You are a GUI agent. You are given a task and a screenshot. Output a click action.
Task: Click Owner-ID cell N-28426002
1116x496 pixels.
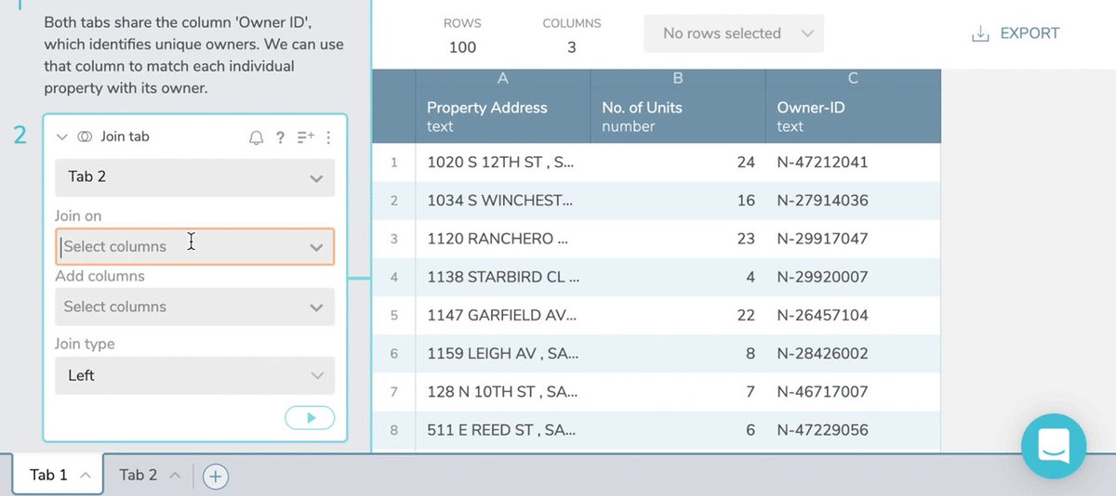pos(853,353)
